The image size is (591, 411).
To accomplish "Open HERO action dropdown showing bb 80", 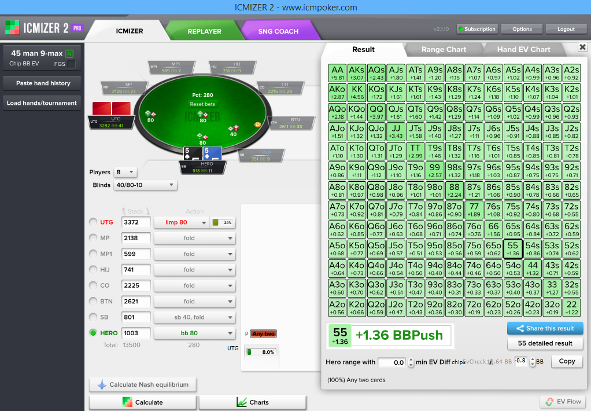I will click(194, 333).
